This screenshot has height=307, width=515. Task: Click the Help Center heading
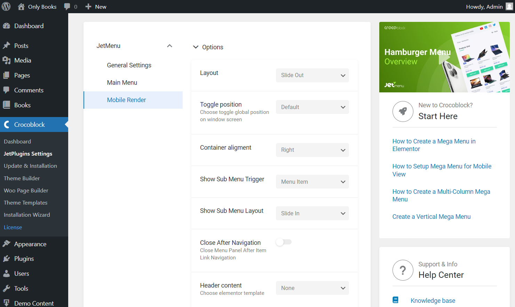pos(441,275)
